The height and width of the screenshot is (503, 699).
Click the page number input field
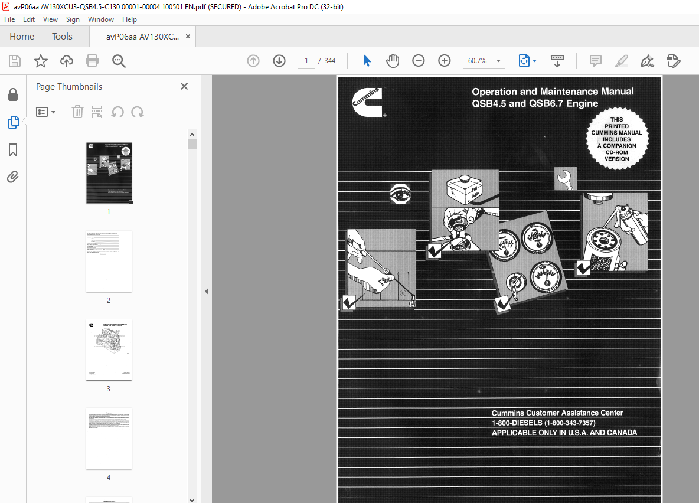(x=306, y=61)
